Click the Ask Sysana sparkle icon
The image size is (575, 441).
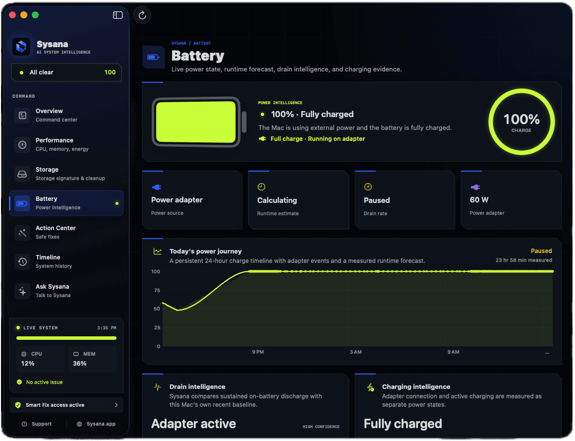tap(22, 291)
